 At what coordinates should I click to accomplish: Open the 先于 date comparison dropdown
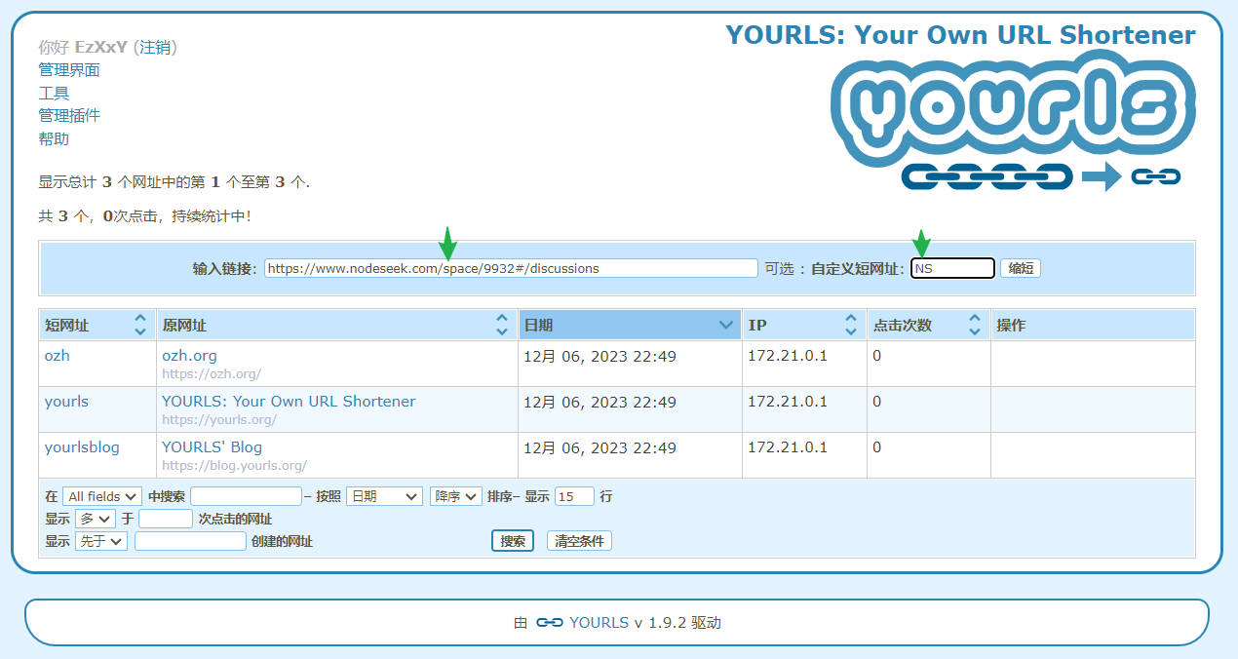pyautogui.click(x=100, y=541)
